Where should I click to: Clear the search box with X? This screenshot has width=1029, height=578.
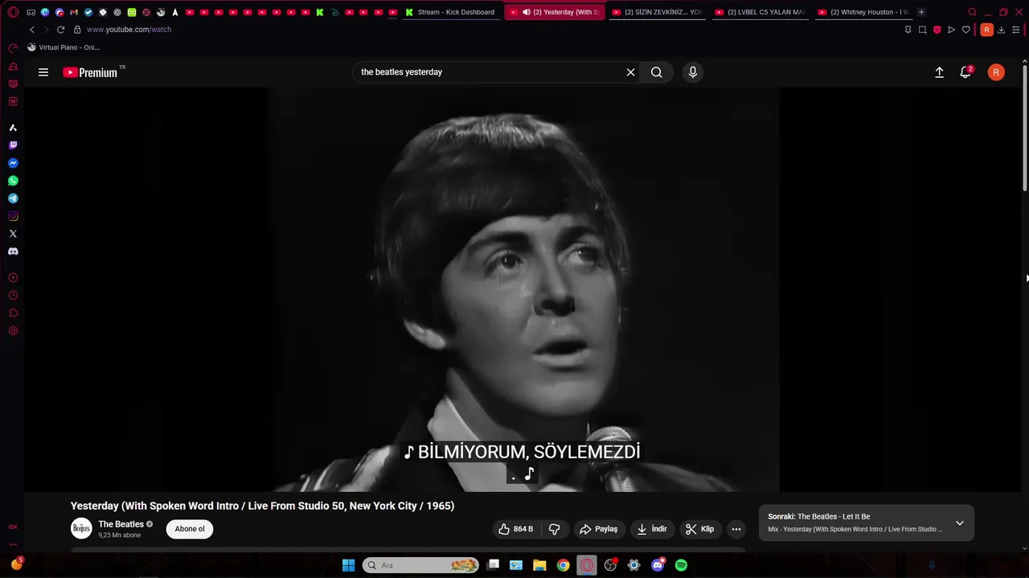[631, 72]
